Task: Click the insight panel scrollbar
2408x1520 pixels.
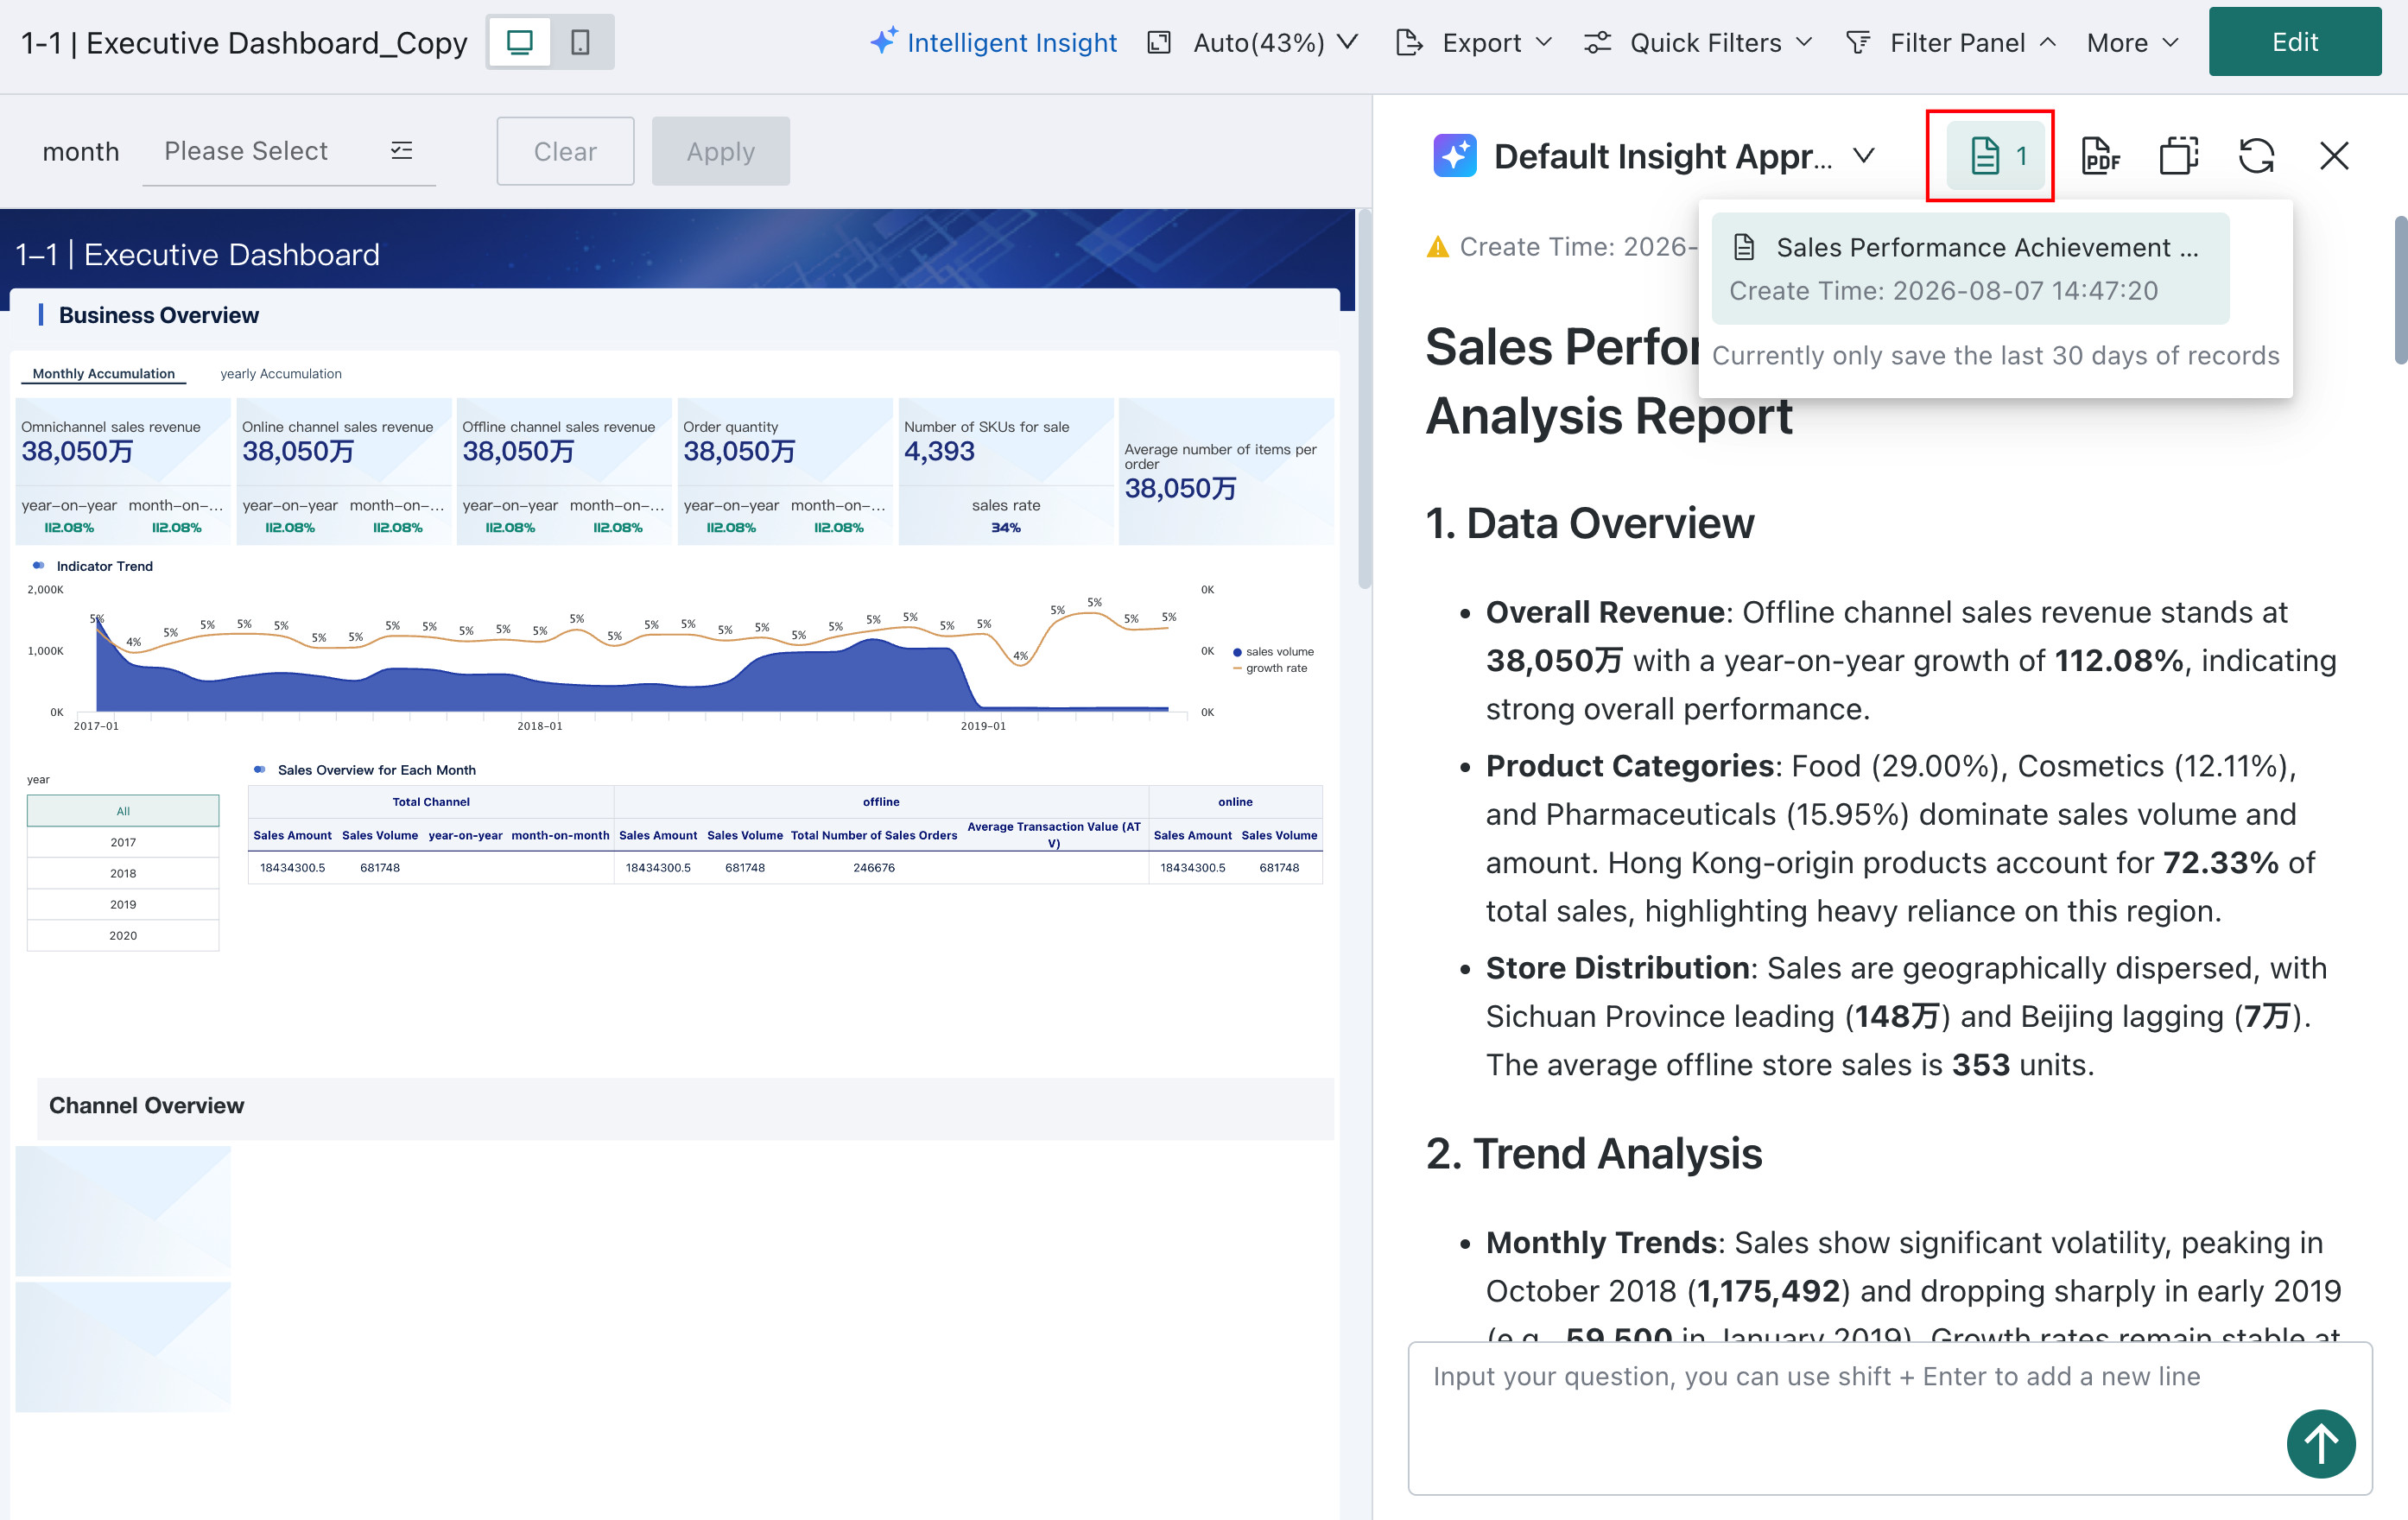Action: point(2400,290)
